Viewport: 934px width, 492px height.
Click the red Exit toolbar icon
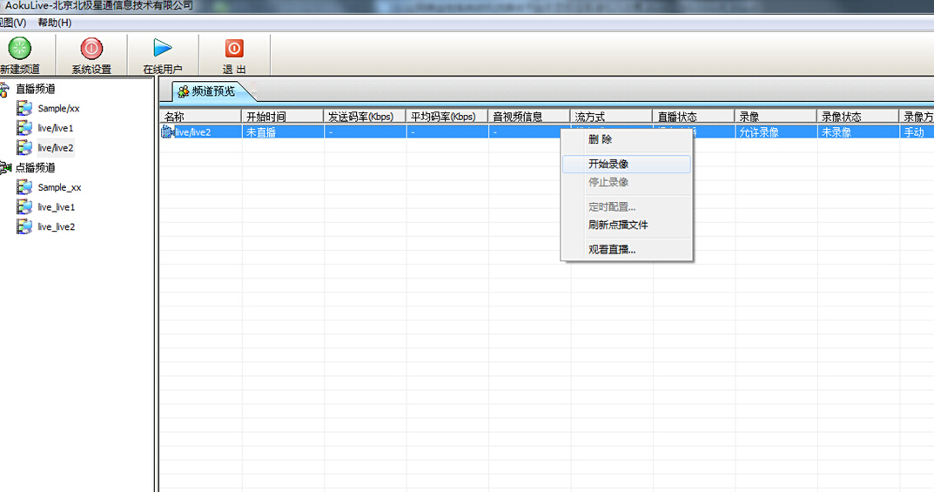point(234,49)
